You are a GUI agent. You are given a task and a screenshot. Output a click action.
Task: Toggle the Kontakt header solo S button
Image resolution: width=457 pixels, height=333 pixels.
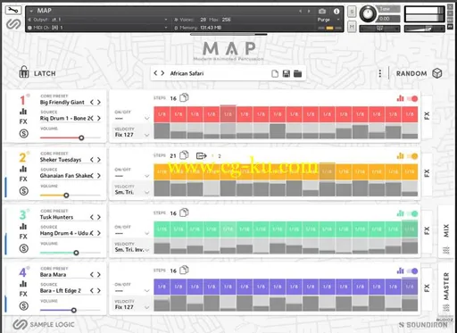click(352, 12)
